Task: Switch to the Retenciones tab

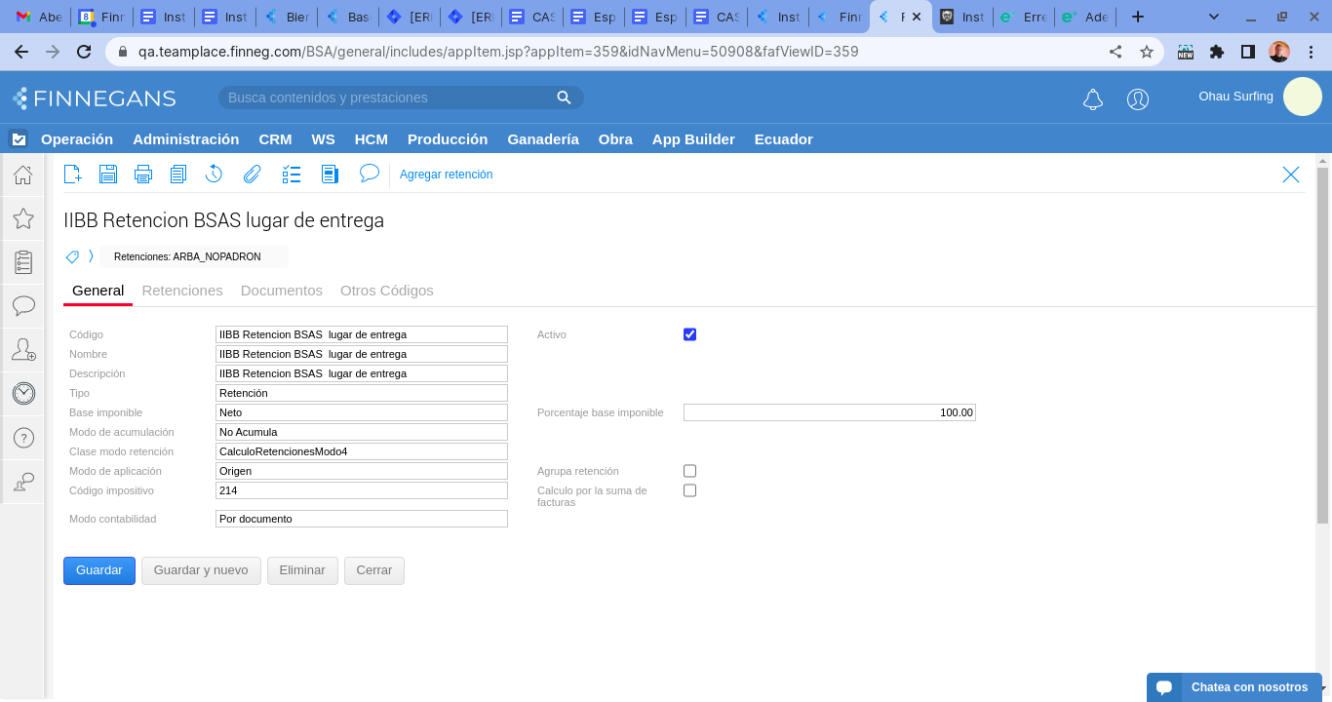Action: pos(182,291)
